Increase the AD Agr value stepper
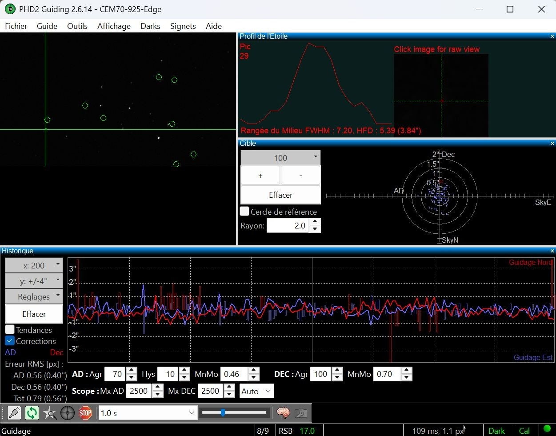The height and width of the screenshot is (436, 556). [x=132, y=371]
